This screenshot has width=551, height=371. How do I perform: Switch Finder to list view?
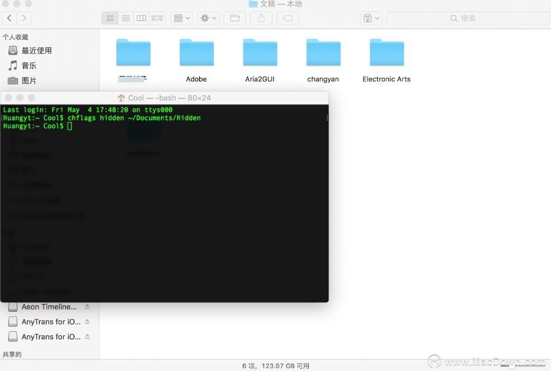click(x=126, y=18)
